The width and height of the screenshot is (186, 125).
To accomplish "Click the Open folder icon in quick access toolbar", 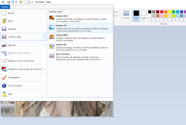I will 21,2.
